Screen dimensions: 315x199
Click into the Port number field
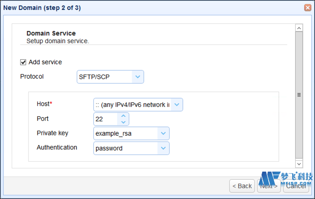[x=105, y=119]
